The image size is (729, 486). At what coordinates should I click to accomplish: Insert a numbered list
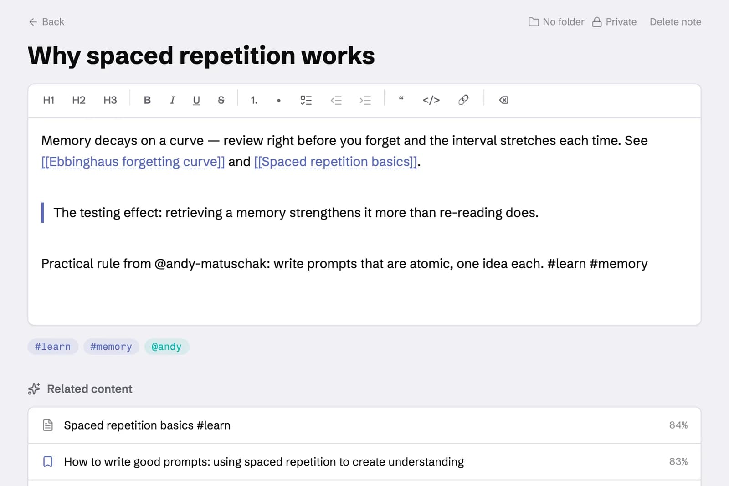coord(254,100)
